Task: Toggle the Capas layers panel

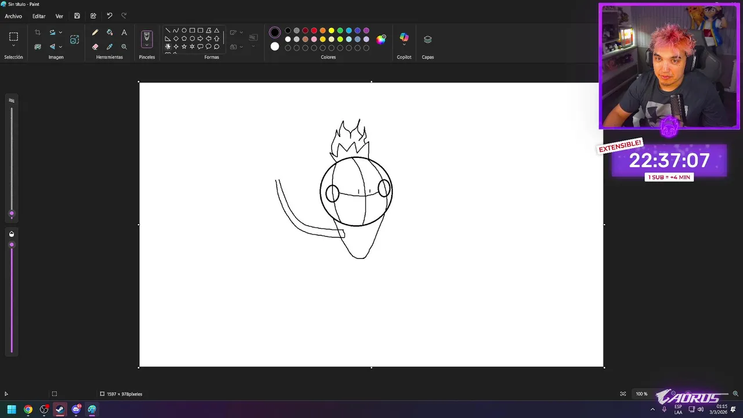Action: (428, 39)
